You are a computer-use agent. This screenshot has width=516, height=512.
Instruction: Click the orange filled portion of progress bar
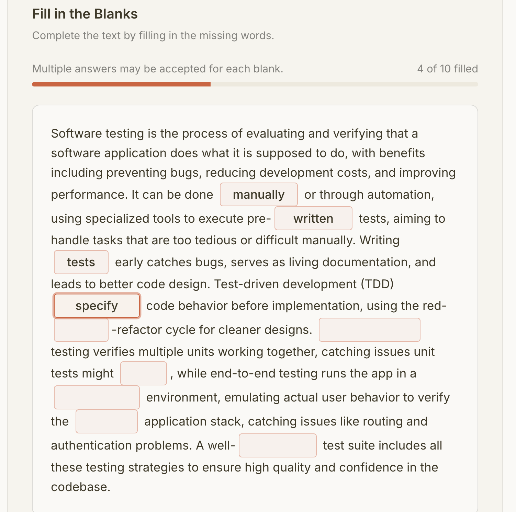pos(121,84)
